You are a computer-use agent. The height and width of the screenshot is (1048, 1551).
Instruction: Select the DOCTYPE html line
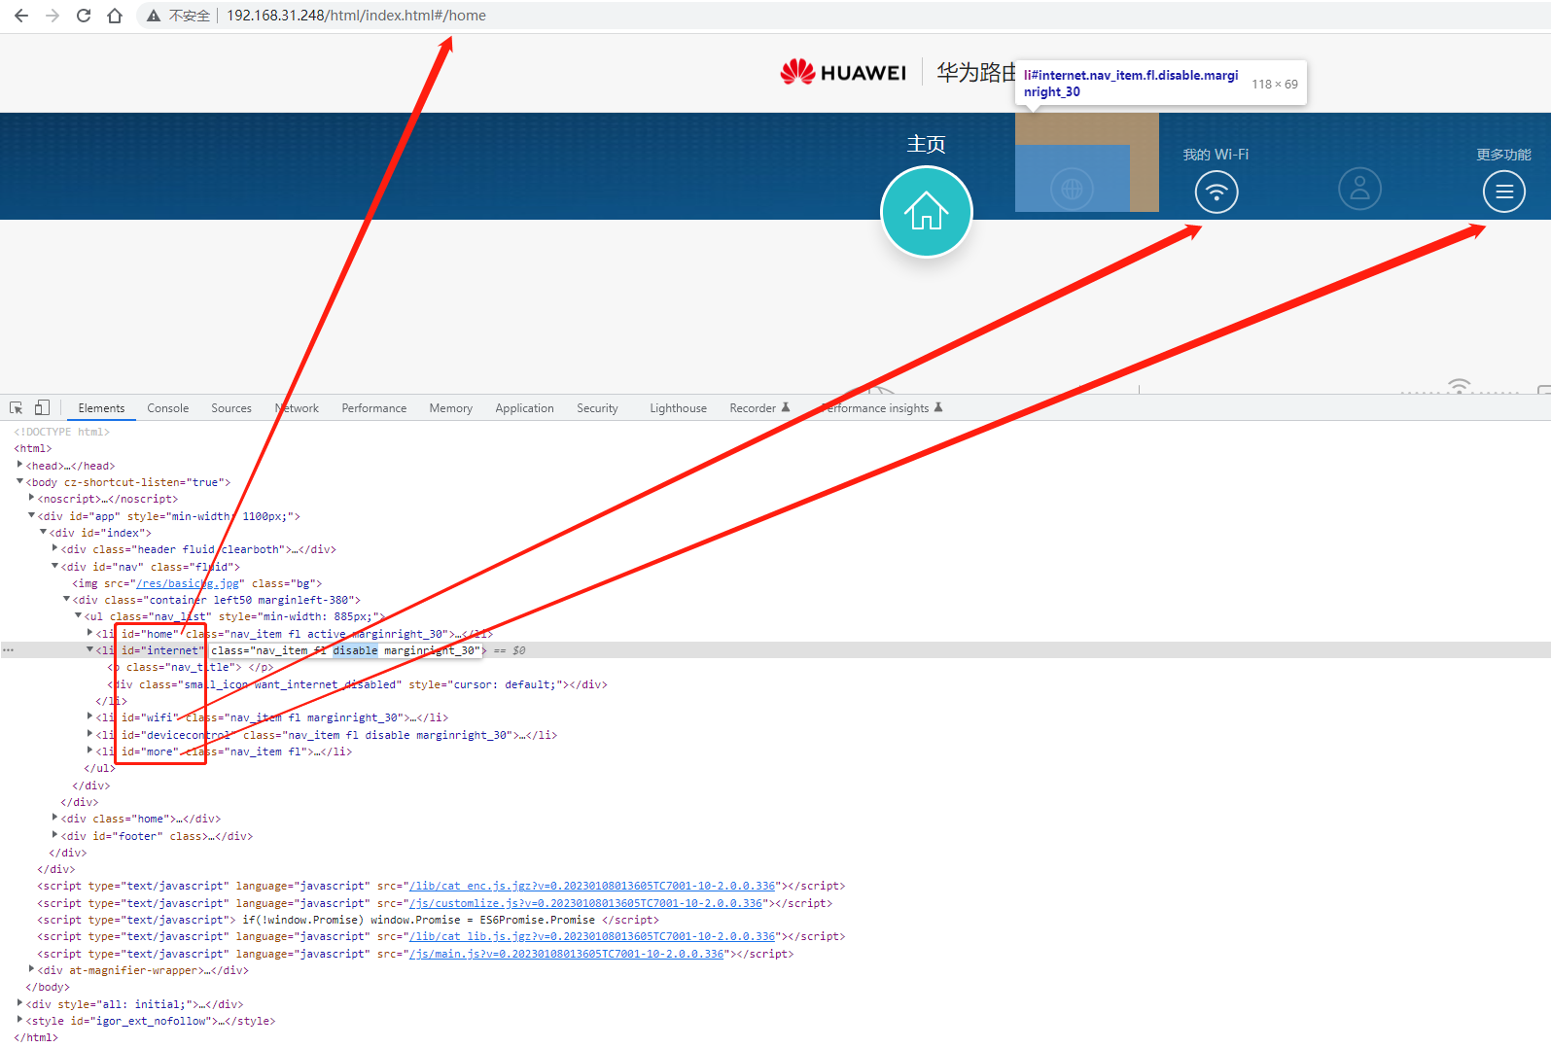pyautogui.click(x=61, y=432)
